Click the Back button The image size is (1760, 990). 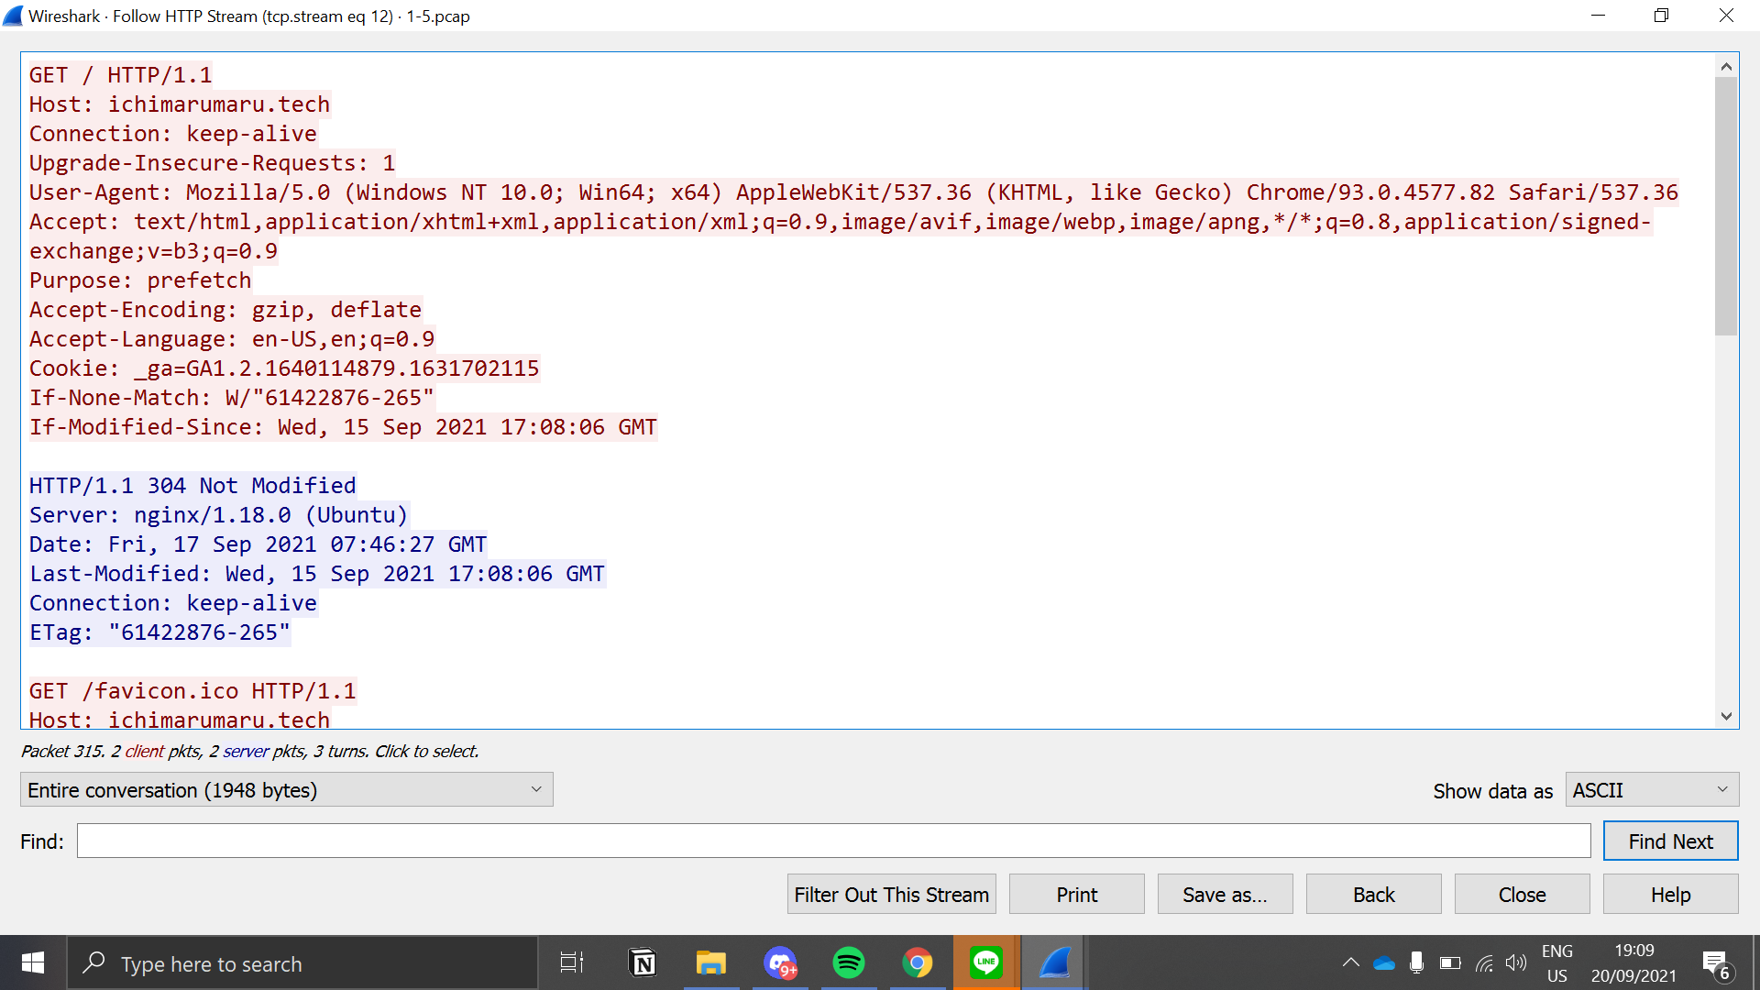(1373, 895)
